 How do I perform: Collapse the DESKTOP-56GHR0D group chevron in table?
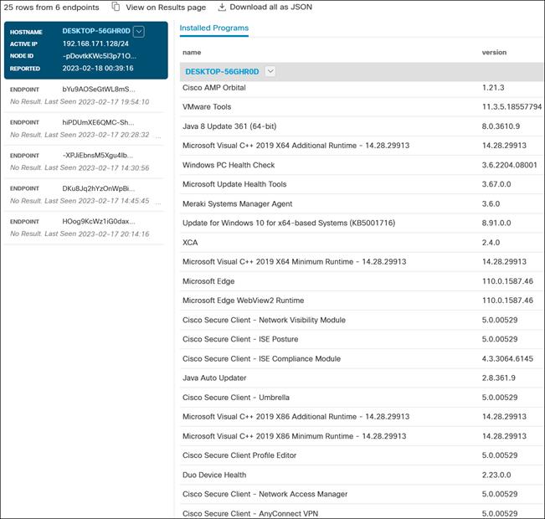(x=270, y=71)
